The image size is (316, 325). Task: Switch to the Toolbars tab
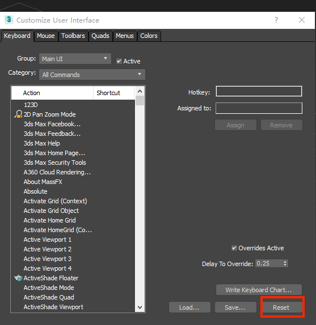(x=73, y=36)
